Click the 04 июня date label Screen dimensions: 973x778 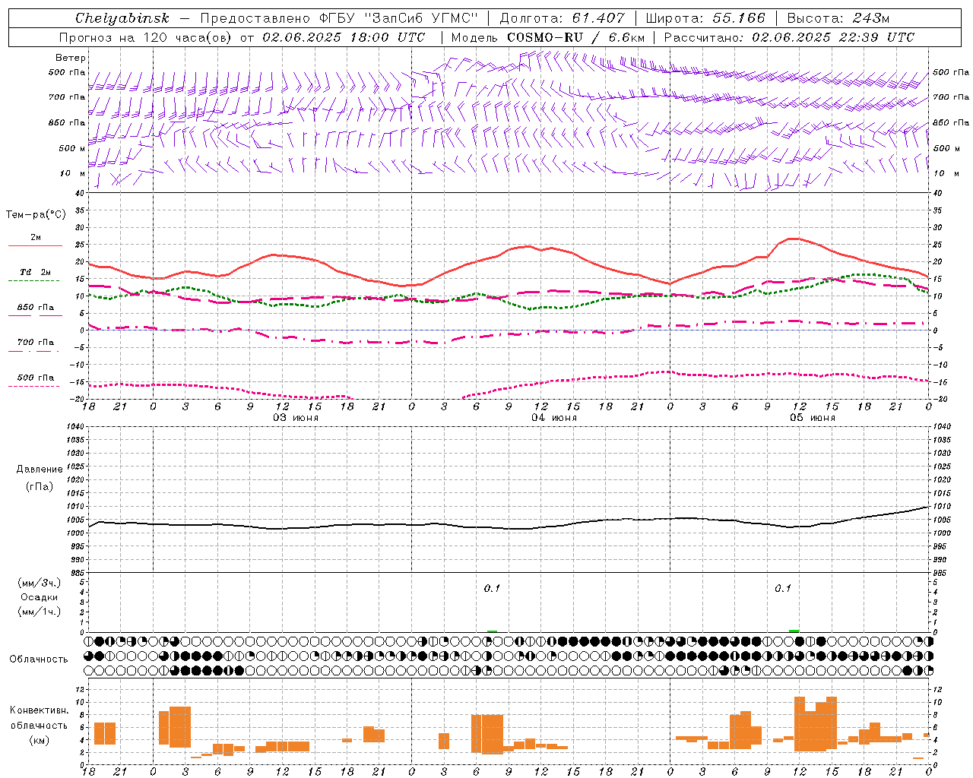pos(554,418)
